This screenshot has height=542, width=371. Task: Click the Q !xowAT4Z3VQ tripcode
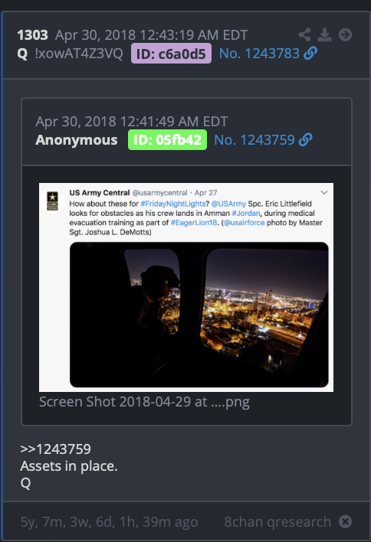click(x=71, y=54)
